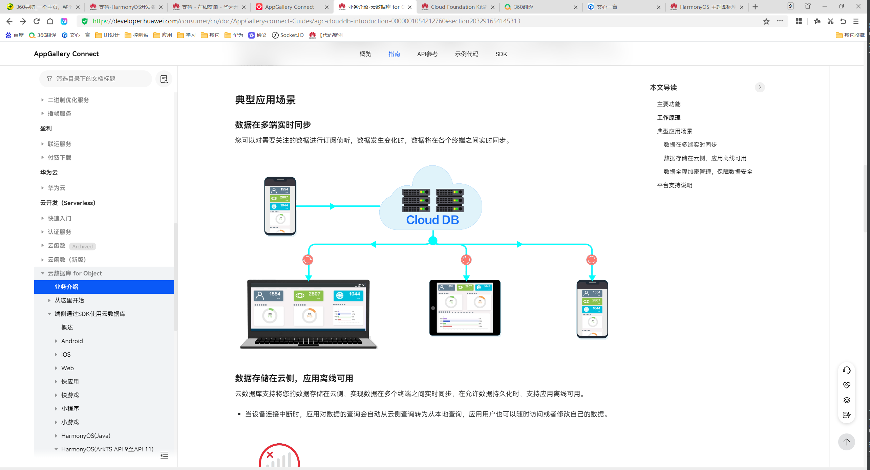Switch to the 指南 top tab
Screen dimensions: 870x470
coord(394,54)
